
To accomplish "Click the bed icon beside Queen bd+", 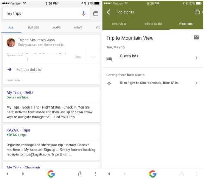I will click(109, 59).
